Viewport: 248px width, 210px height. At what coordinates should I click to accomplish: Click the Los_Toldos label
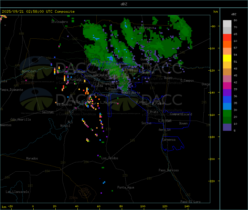tap(110, 158)
